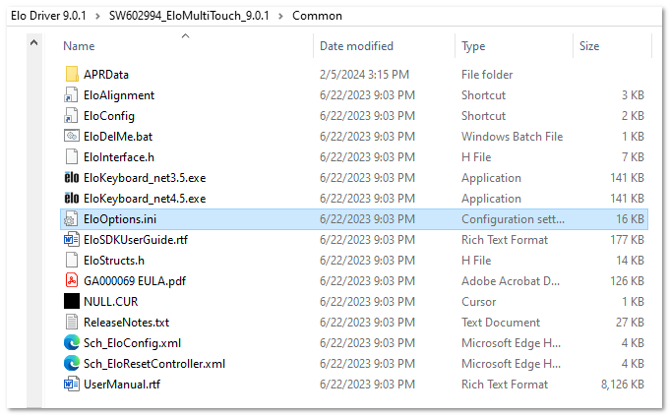Navigate to SW602994_EloMultiTouch_9.0.1 in breadcrumb

tap(189, 16)
